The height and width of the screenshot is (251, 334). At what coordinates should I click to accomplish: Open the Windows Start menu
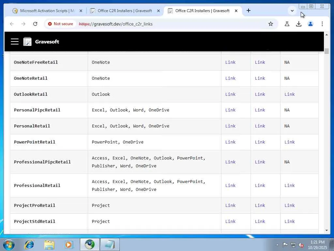tap(8, 244)
